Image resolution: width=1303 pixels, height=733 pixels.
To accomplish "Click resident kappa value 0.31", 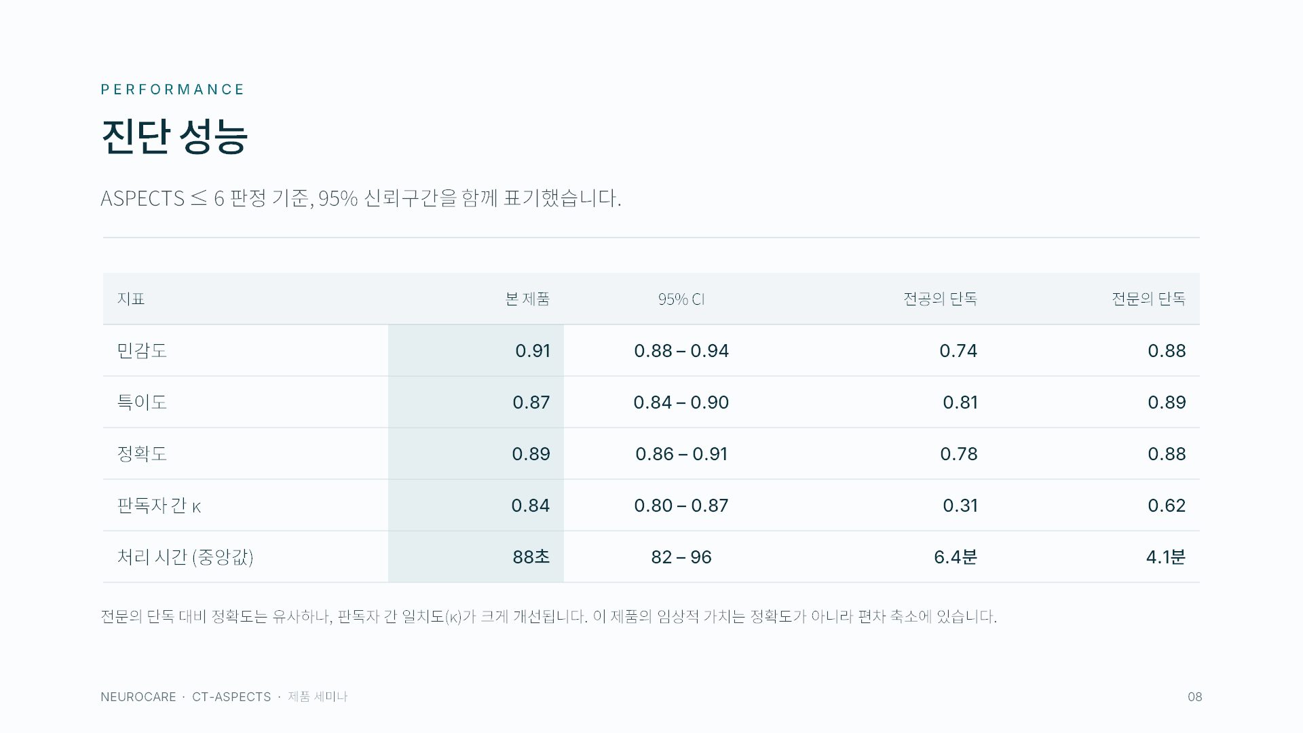I will coord(960,506).
